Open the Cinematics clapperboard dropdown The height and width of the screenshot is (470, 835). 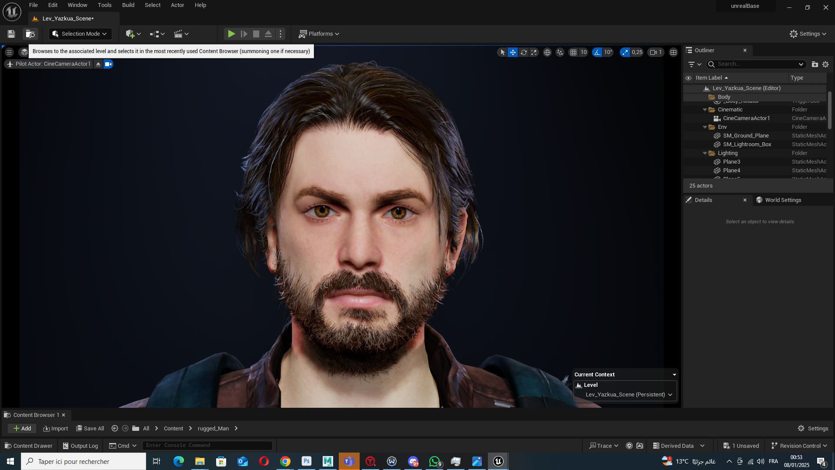point(181,34)
